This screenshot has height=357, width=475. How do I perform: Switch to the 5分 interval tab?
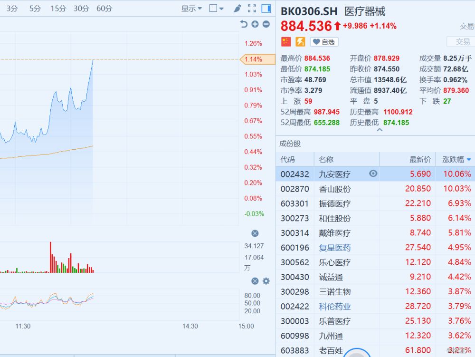click(x=35, y=9)
